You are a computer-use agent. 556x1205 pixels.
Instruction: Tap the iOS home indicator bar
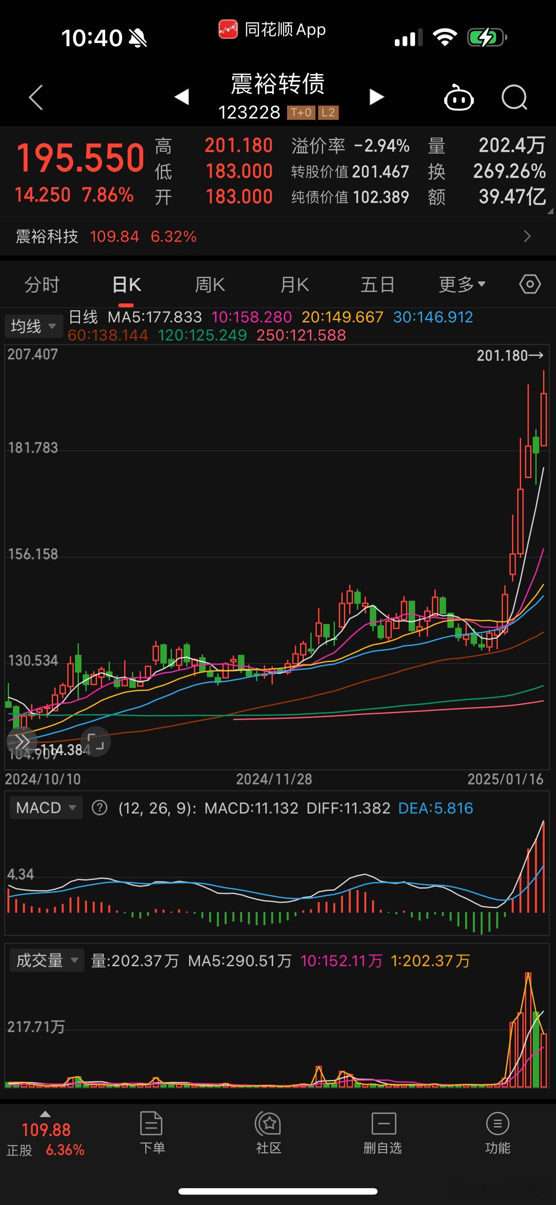[278, 1191]
